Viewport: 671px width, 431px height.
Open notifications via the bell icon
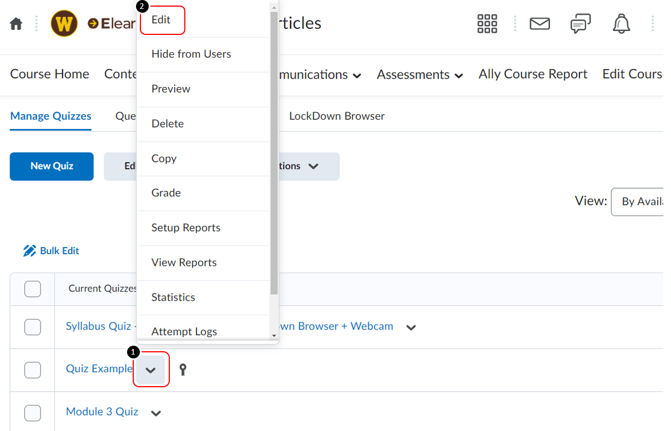click(620, 24)
